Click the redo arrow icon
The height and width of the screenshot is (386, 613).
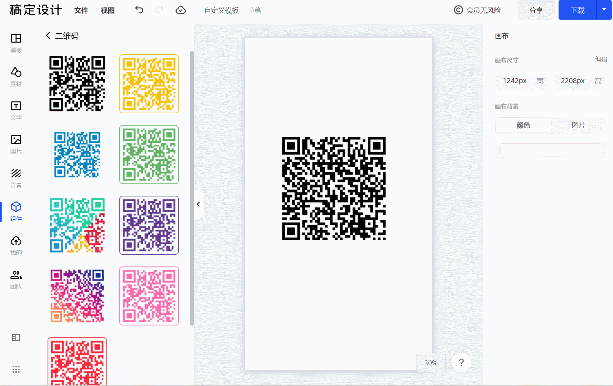(x=159, y=10)
